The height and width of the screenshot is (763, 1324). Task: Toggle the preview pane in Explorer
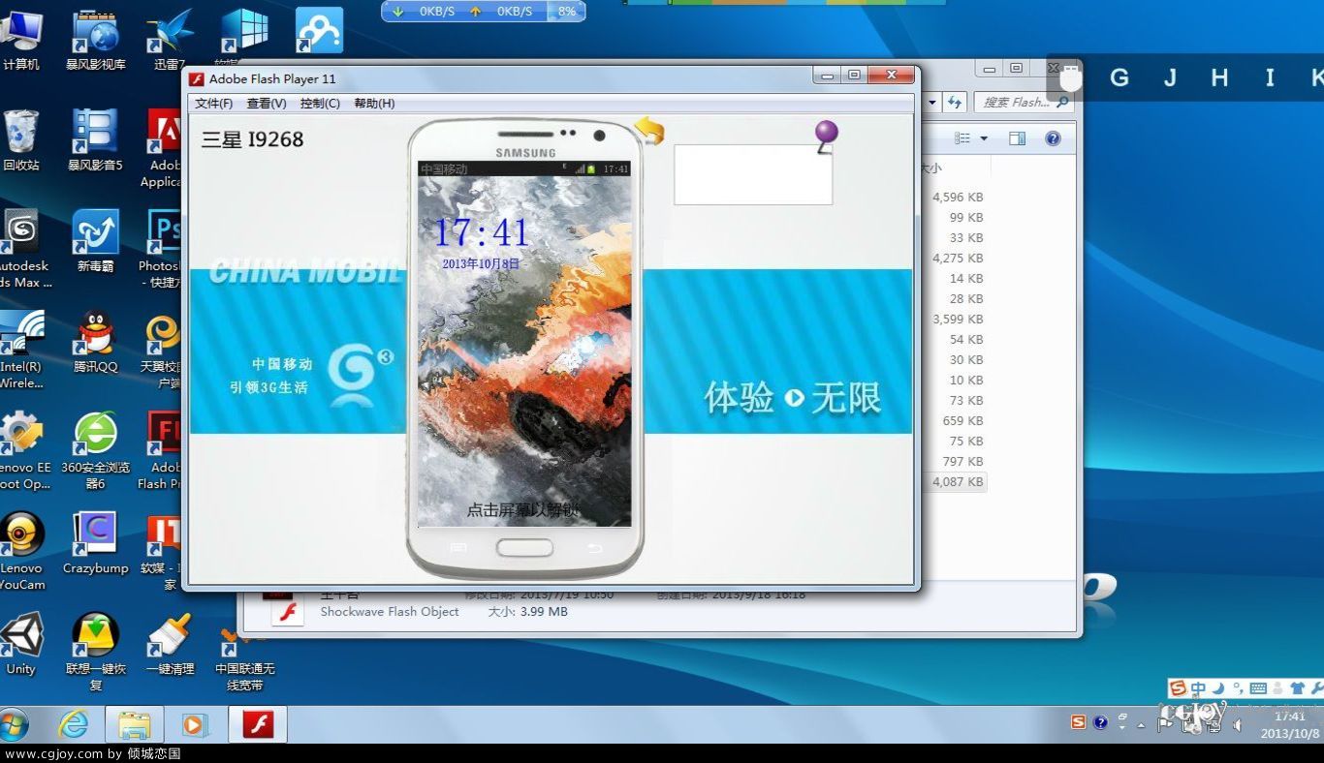click(x=1017, y=138)
